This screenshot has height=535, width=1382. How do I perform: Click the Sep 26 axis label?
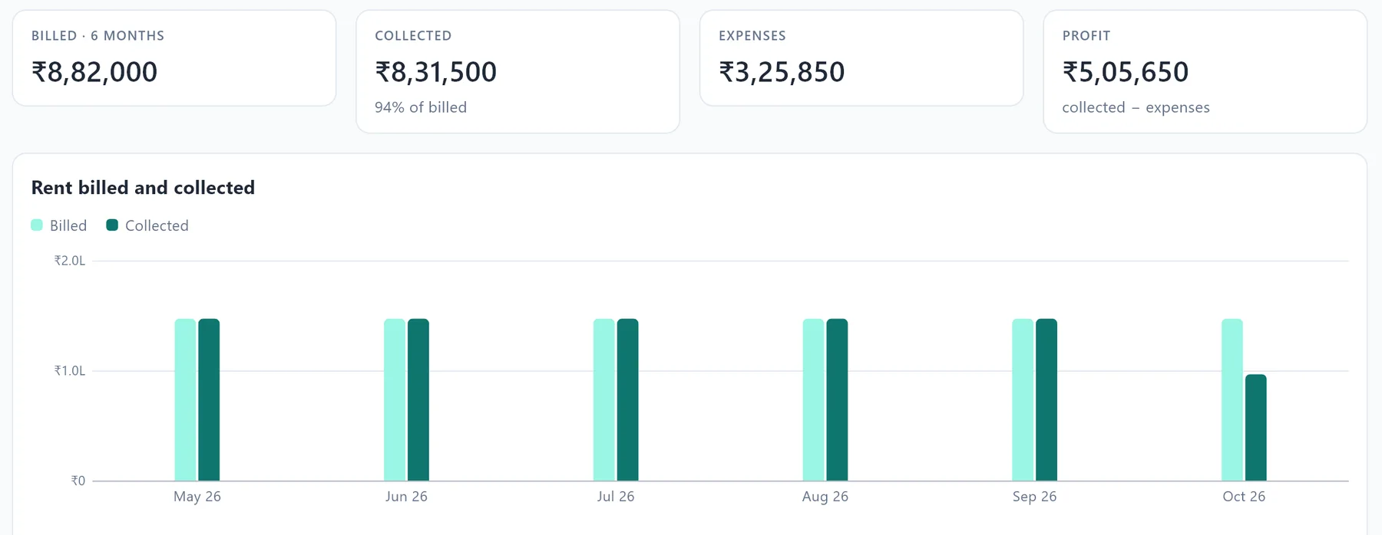pyautogui.click(x=1034, y=497)
